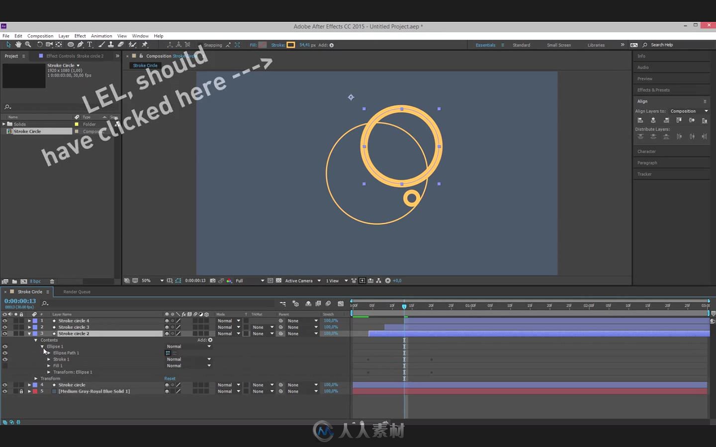Viewport: 716px width, 447px height.
Task: Open the resolution Full dropdown
Action: [x=250, y=281]
